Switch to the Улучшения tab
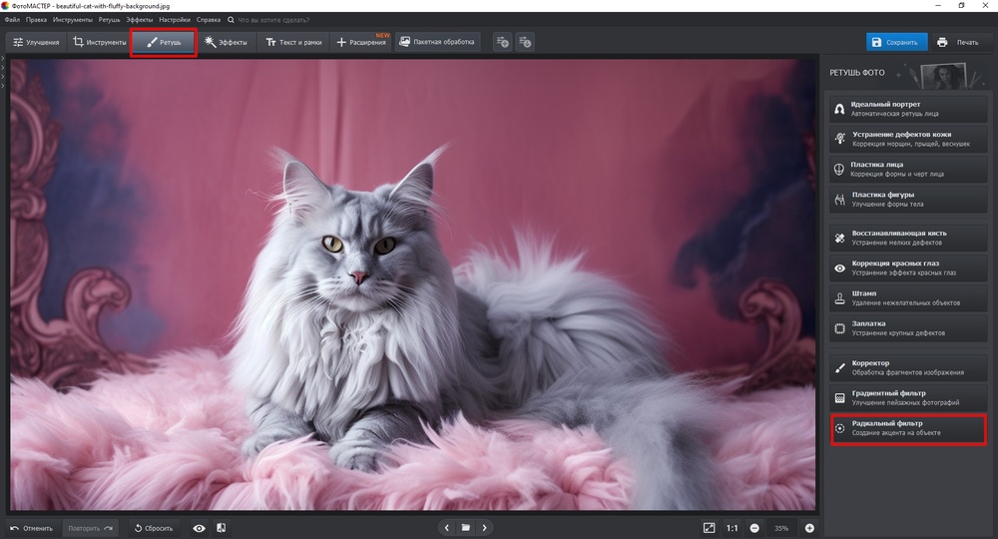Image resolution: width=998 pixels, height=539 pixels. tap(36, 42)
